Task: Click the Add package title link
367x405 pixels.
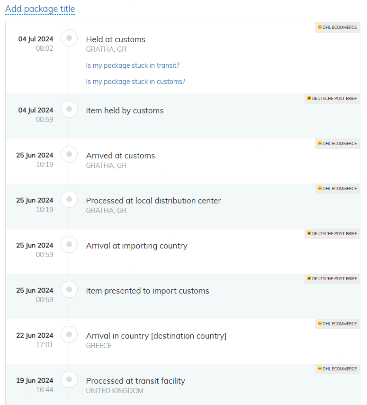Action: click(x=40, y=9)
